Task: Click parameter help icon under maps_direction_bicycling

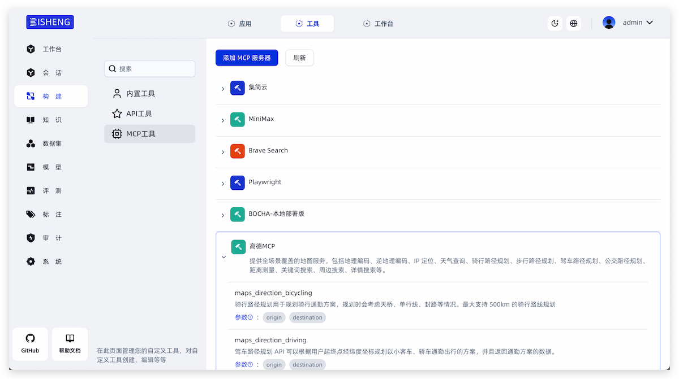Action: 250,317
